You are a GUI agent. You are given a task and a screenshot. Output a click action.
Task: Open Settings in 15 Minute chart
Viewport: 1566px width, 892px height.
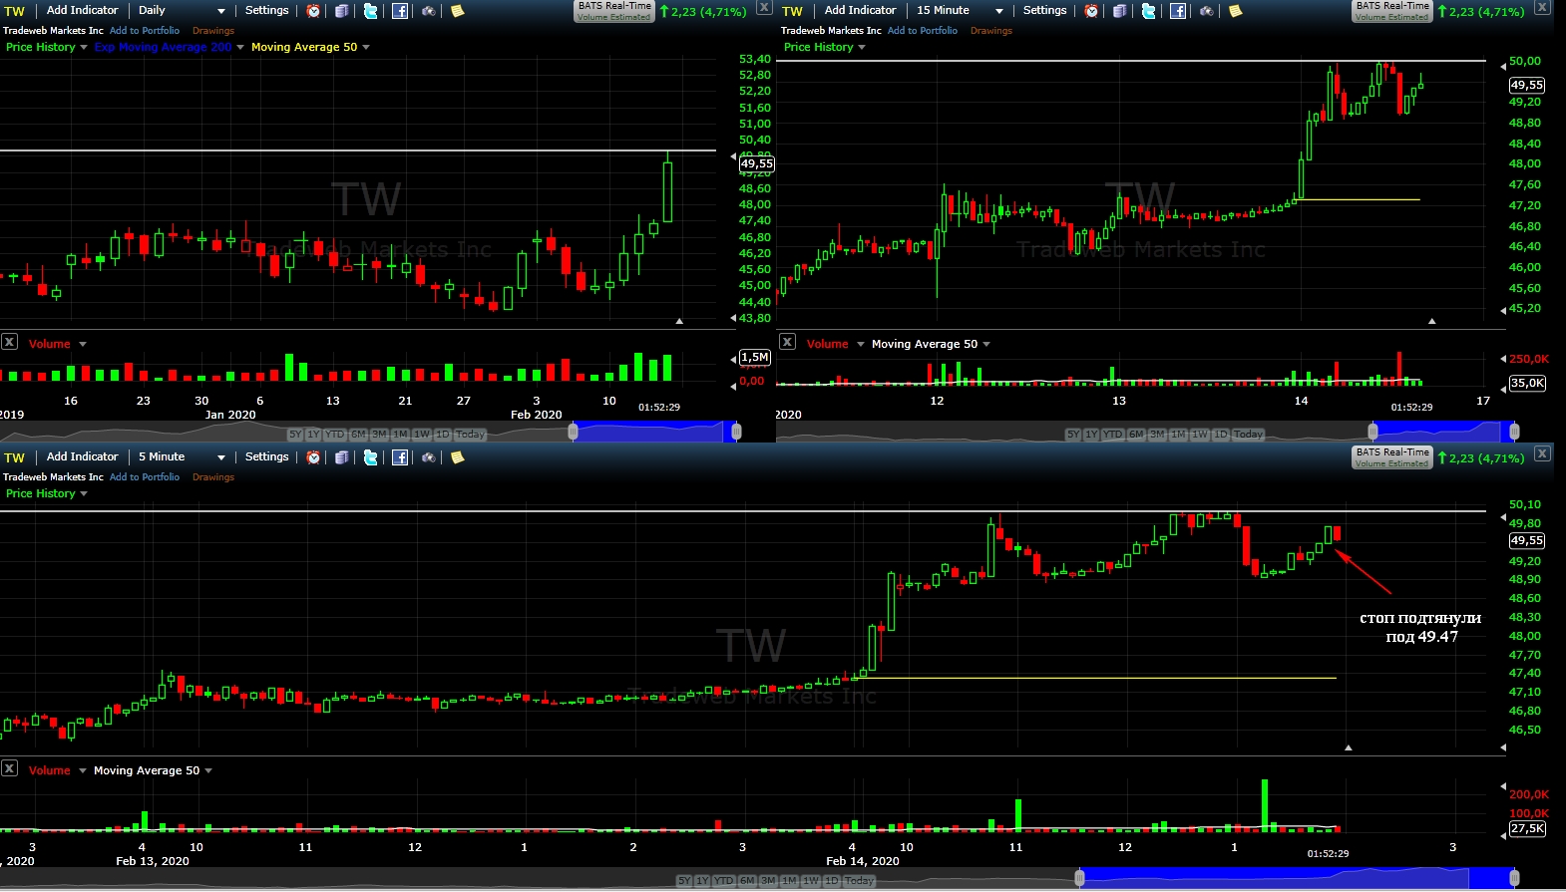click(1045, 10)
